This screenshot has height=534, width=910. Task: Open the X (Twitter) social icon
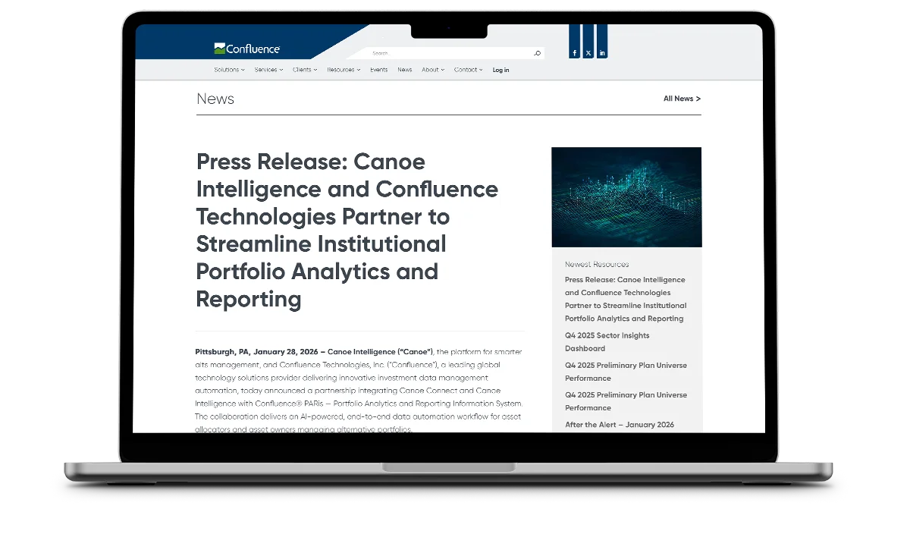588,53
